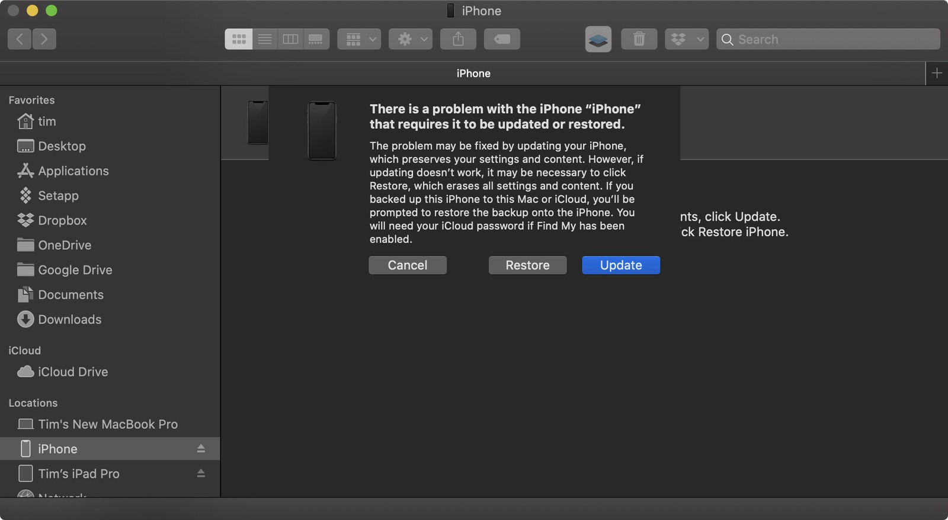Switch to icon view mode
The width and height of the screenshot is (948, 520).
click(239, 39)
